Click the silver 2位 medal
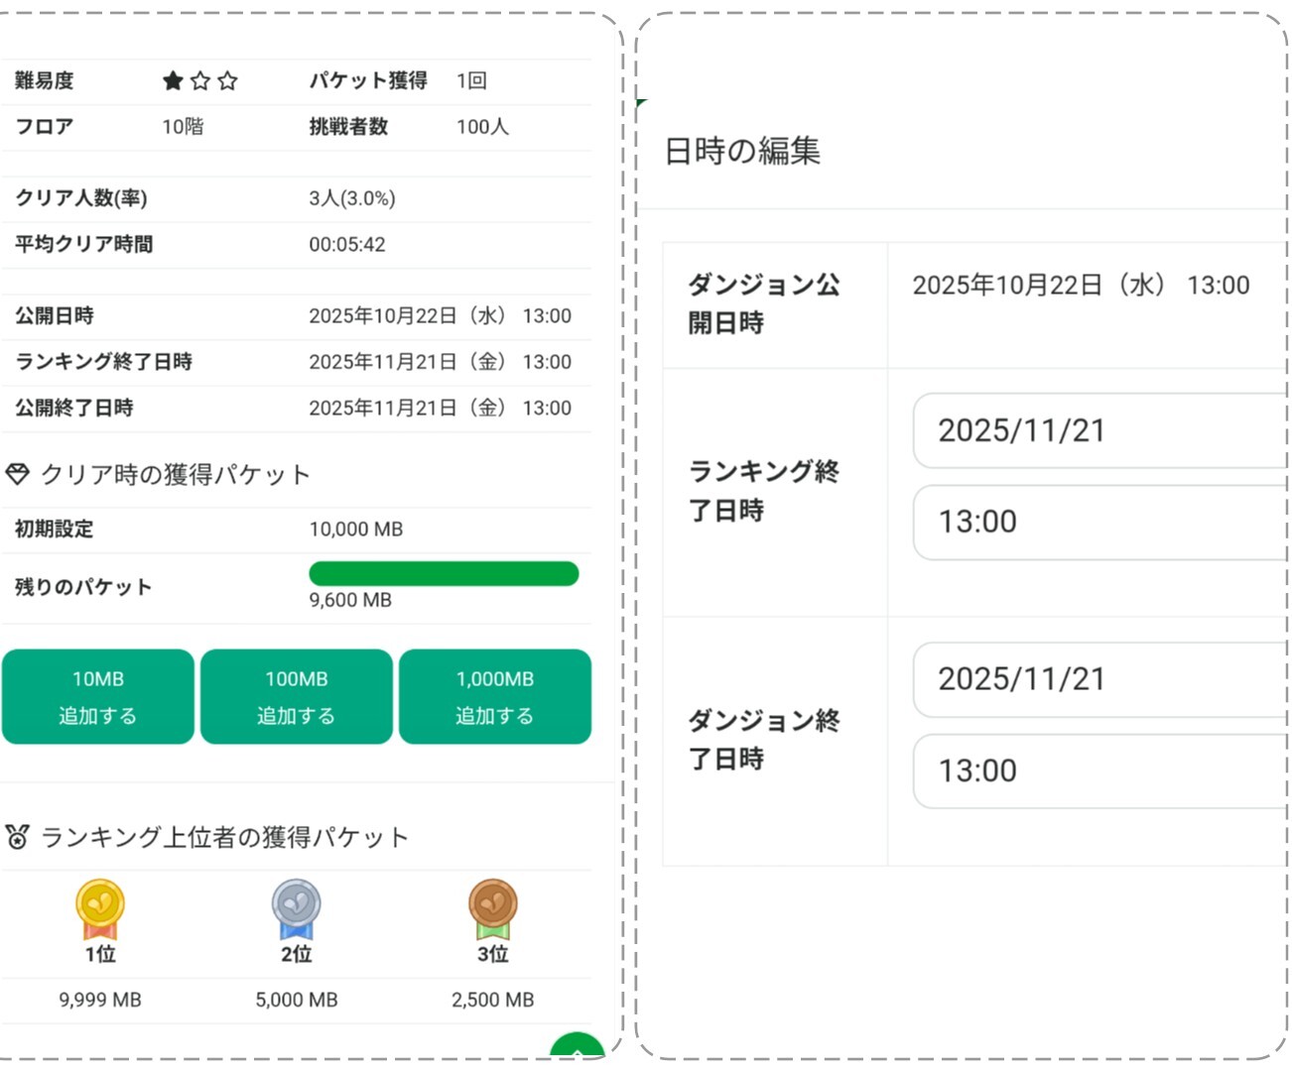The width and height of the screenshot is (1292, 1071). (296, 908)
